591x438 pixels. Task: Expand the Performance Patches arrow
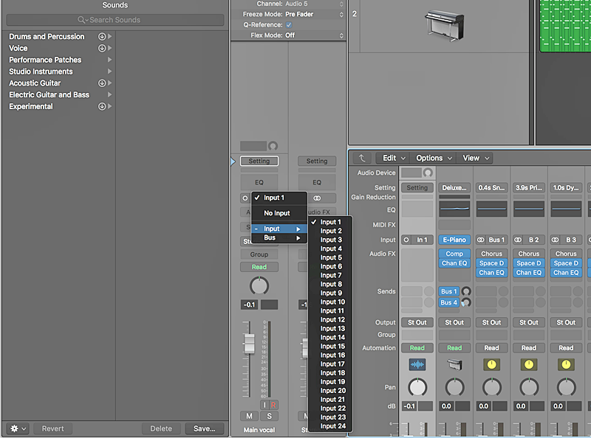[109, 60]
